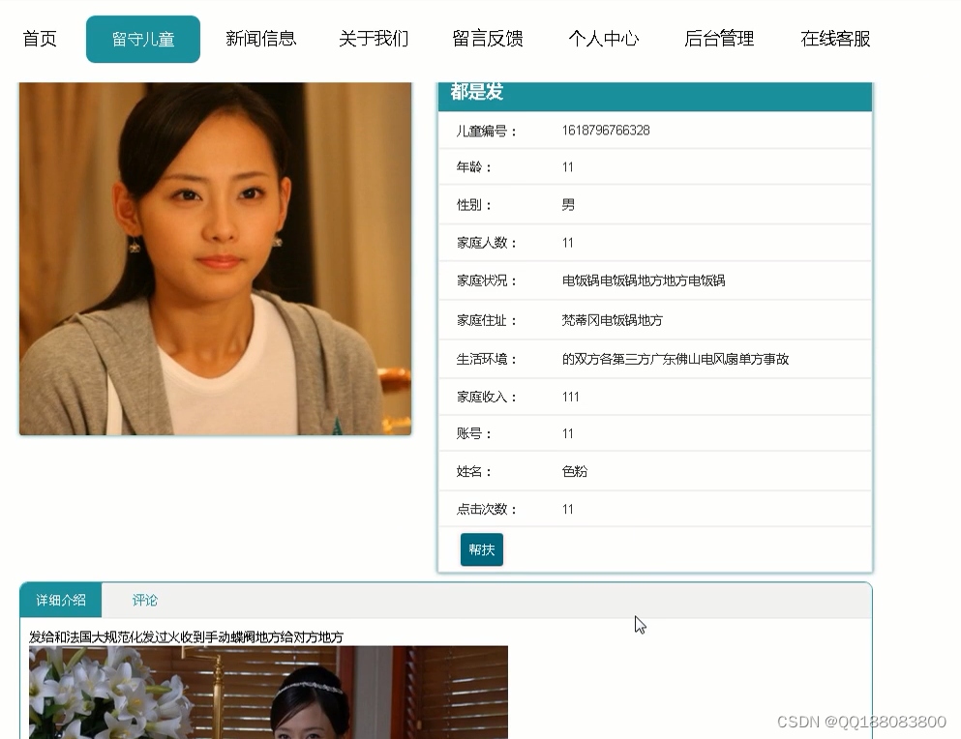Click the 帮扶 button
Viewport: 961px width, 739px height.
pyautogui.click(x=482, y=549)
